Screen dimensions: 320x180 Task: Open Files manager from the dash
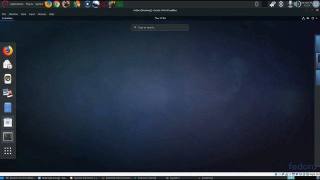pos(8,107)
